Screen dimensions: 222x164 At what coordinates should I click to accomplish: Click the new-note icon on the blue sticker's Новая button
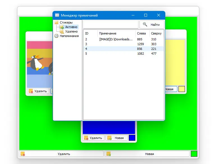pos(109,138)
